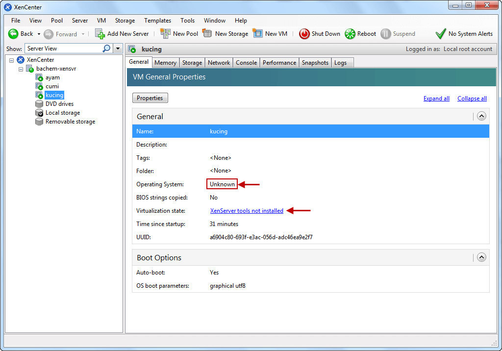The width and height of the screenshot is (502, 351).
Task: Click the XenCenter title bar app icon
Action: [x=8, y=7]
